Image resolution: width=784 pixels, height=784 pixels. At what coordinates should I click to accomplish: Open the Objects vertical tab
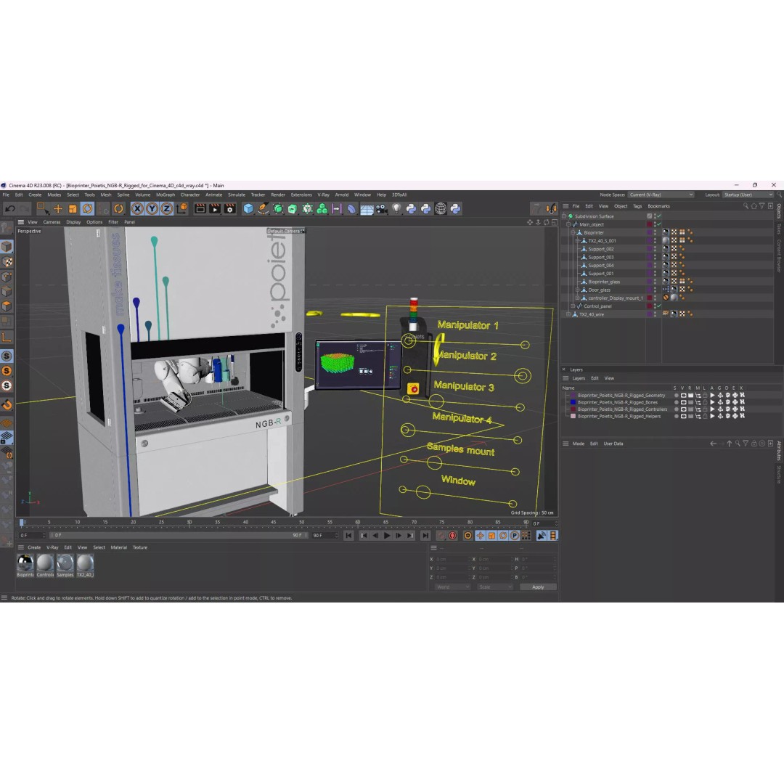point(779,211)
